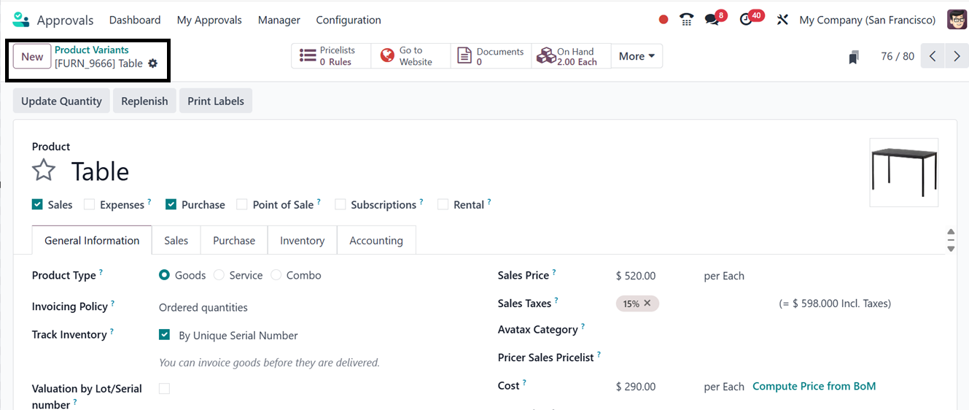
Task: Mark Table as favorite with star
Action: (44, 171)
